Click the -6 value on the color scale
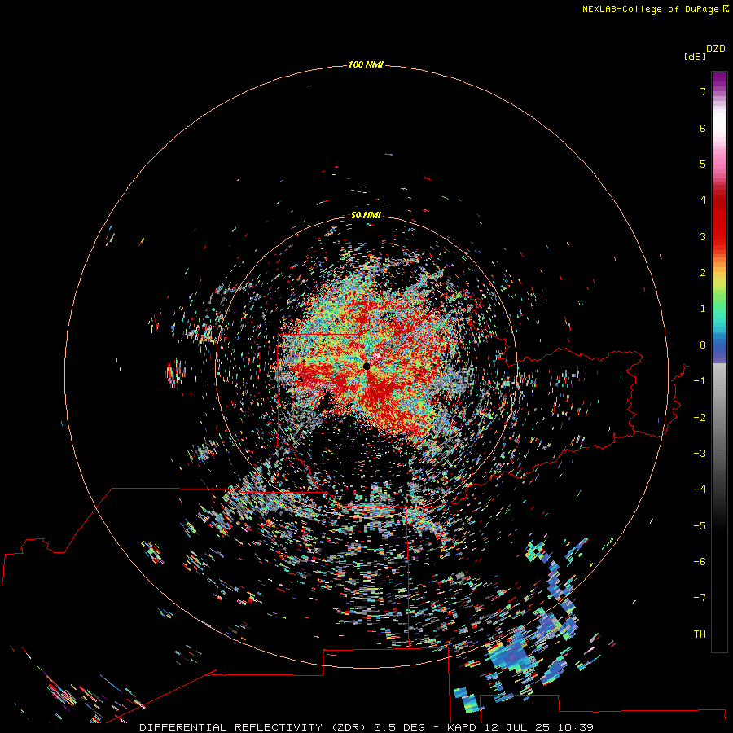This screenshot has width=733, height=733. (700, 562)
